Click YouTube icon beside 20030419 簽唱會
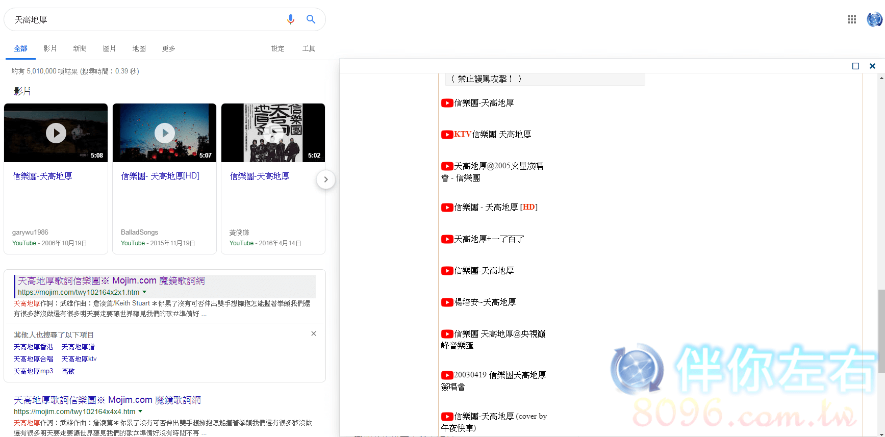Viewport: 885px width, 437px height. (x=447, y=375)
